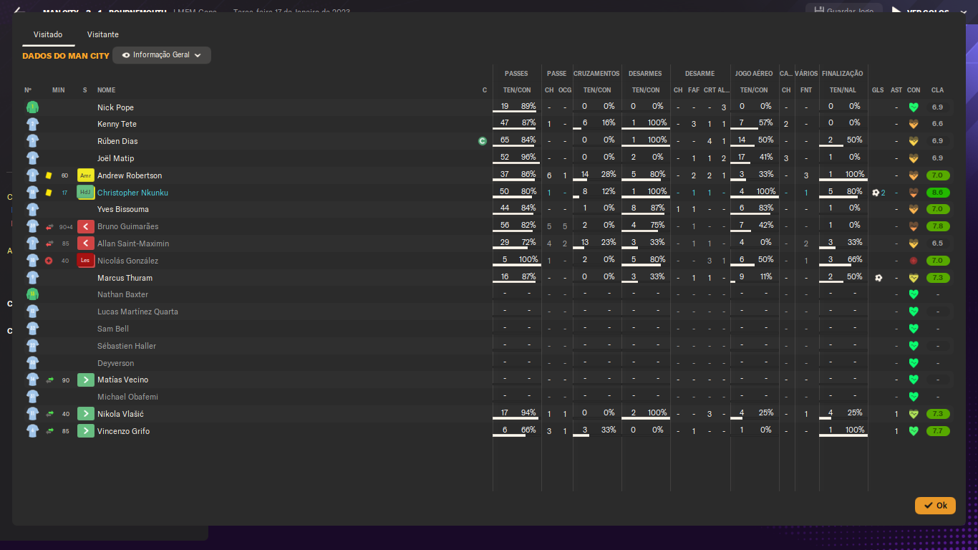Click the JOGO AÉREO column header
Screen dimensions: 978x550
coord(754,74)
